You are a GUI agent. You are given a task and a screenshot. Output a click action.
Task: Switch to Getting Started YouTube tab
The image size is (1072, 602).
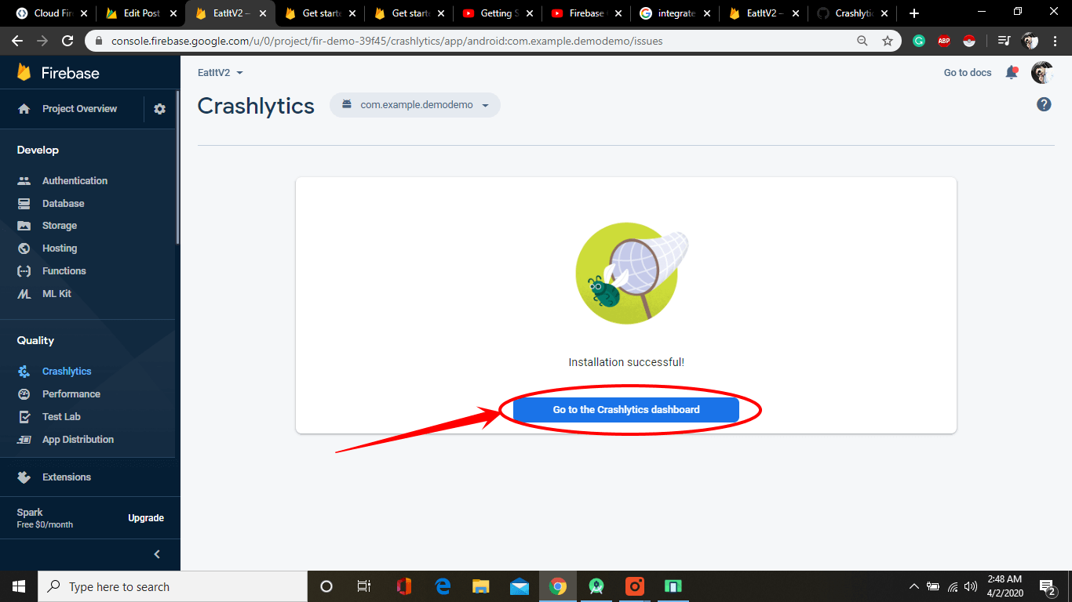[498, 13]
